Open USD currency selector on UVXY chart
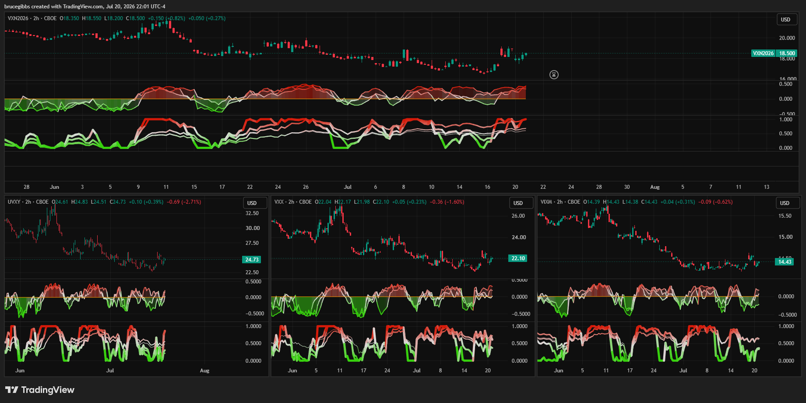This screenshot has height=403, width=806. (252, 203)
